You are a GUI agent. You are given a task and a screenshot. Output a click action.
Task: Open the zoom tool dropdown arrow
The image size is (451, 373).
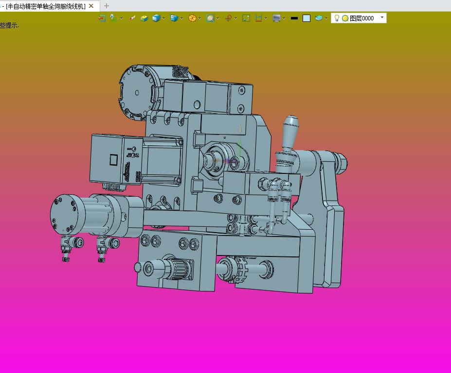218,18
